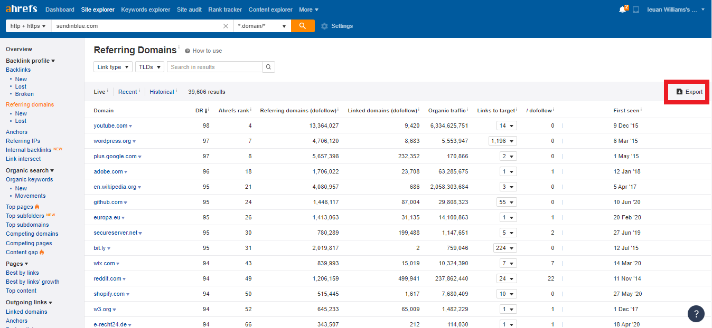Click the Top pages flame icon
The height and width of the screenshot is (328, 712).
37,207
